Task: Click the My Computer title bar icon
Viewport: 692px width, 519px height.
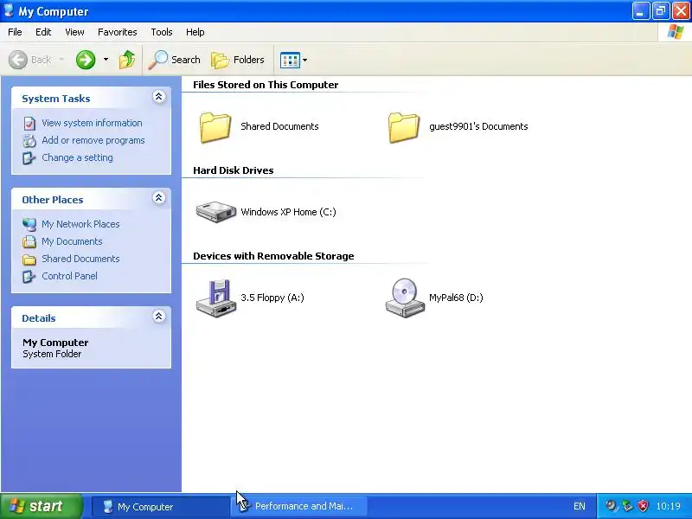Action: point(9,10)
